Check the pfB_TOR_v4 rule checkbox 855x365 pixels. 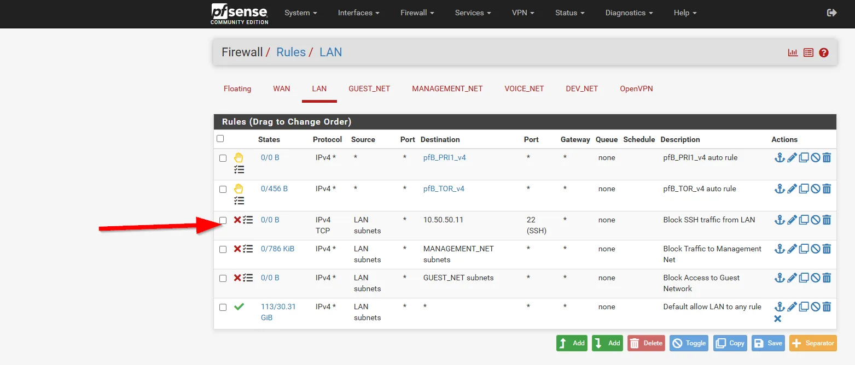[x=223, y=189]
